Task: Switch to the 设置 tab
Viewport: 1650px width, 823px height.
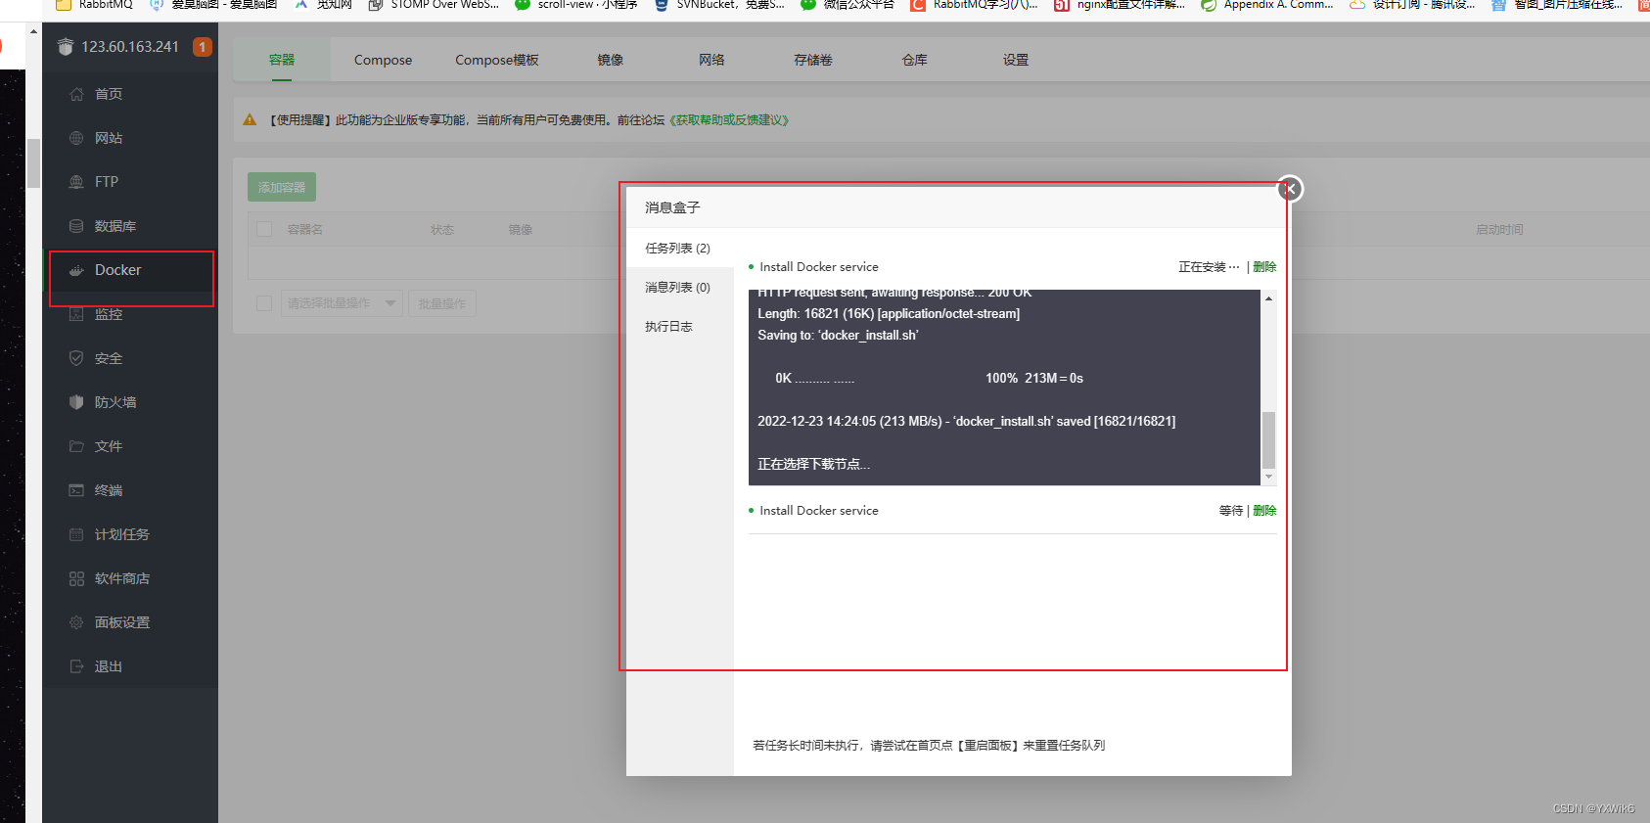Action: click(1016, 60)
